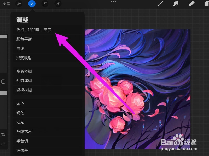Select the Smudge tool
The image size is (209, 156).
point(176,4)
